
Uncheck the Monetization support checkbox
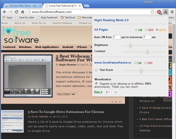tap(96, 83)
